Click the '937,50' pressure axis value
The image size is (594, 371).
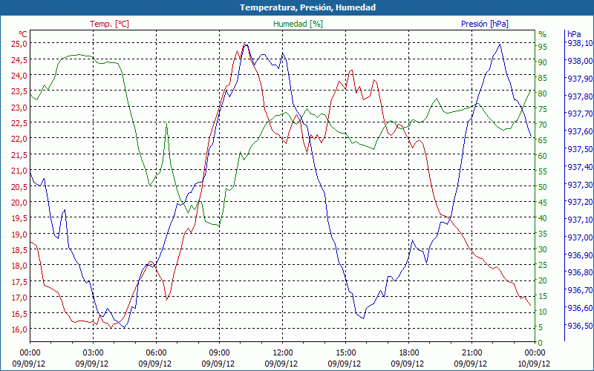click(x=581, y=149)
